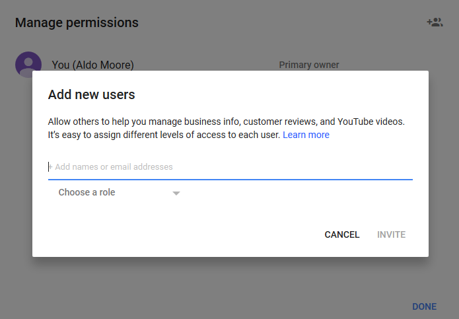The width and height of the screenshot is (459, 319).
Task: Click the add-user icon beside Manage permissions
Action: [x=435, y=22]
